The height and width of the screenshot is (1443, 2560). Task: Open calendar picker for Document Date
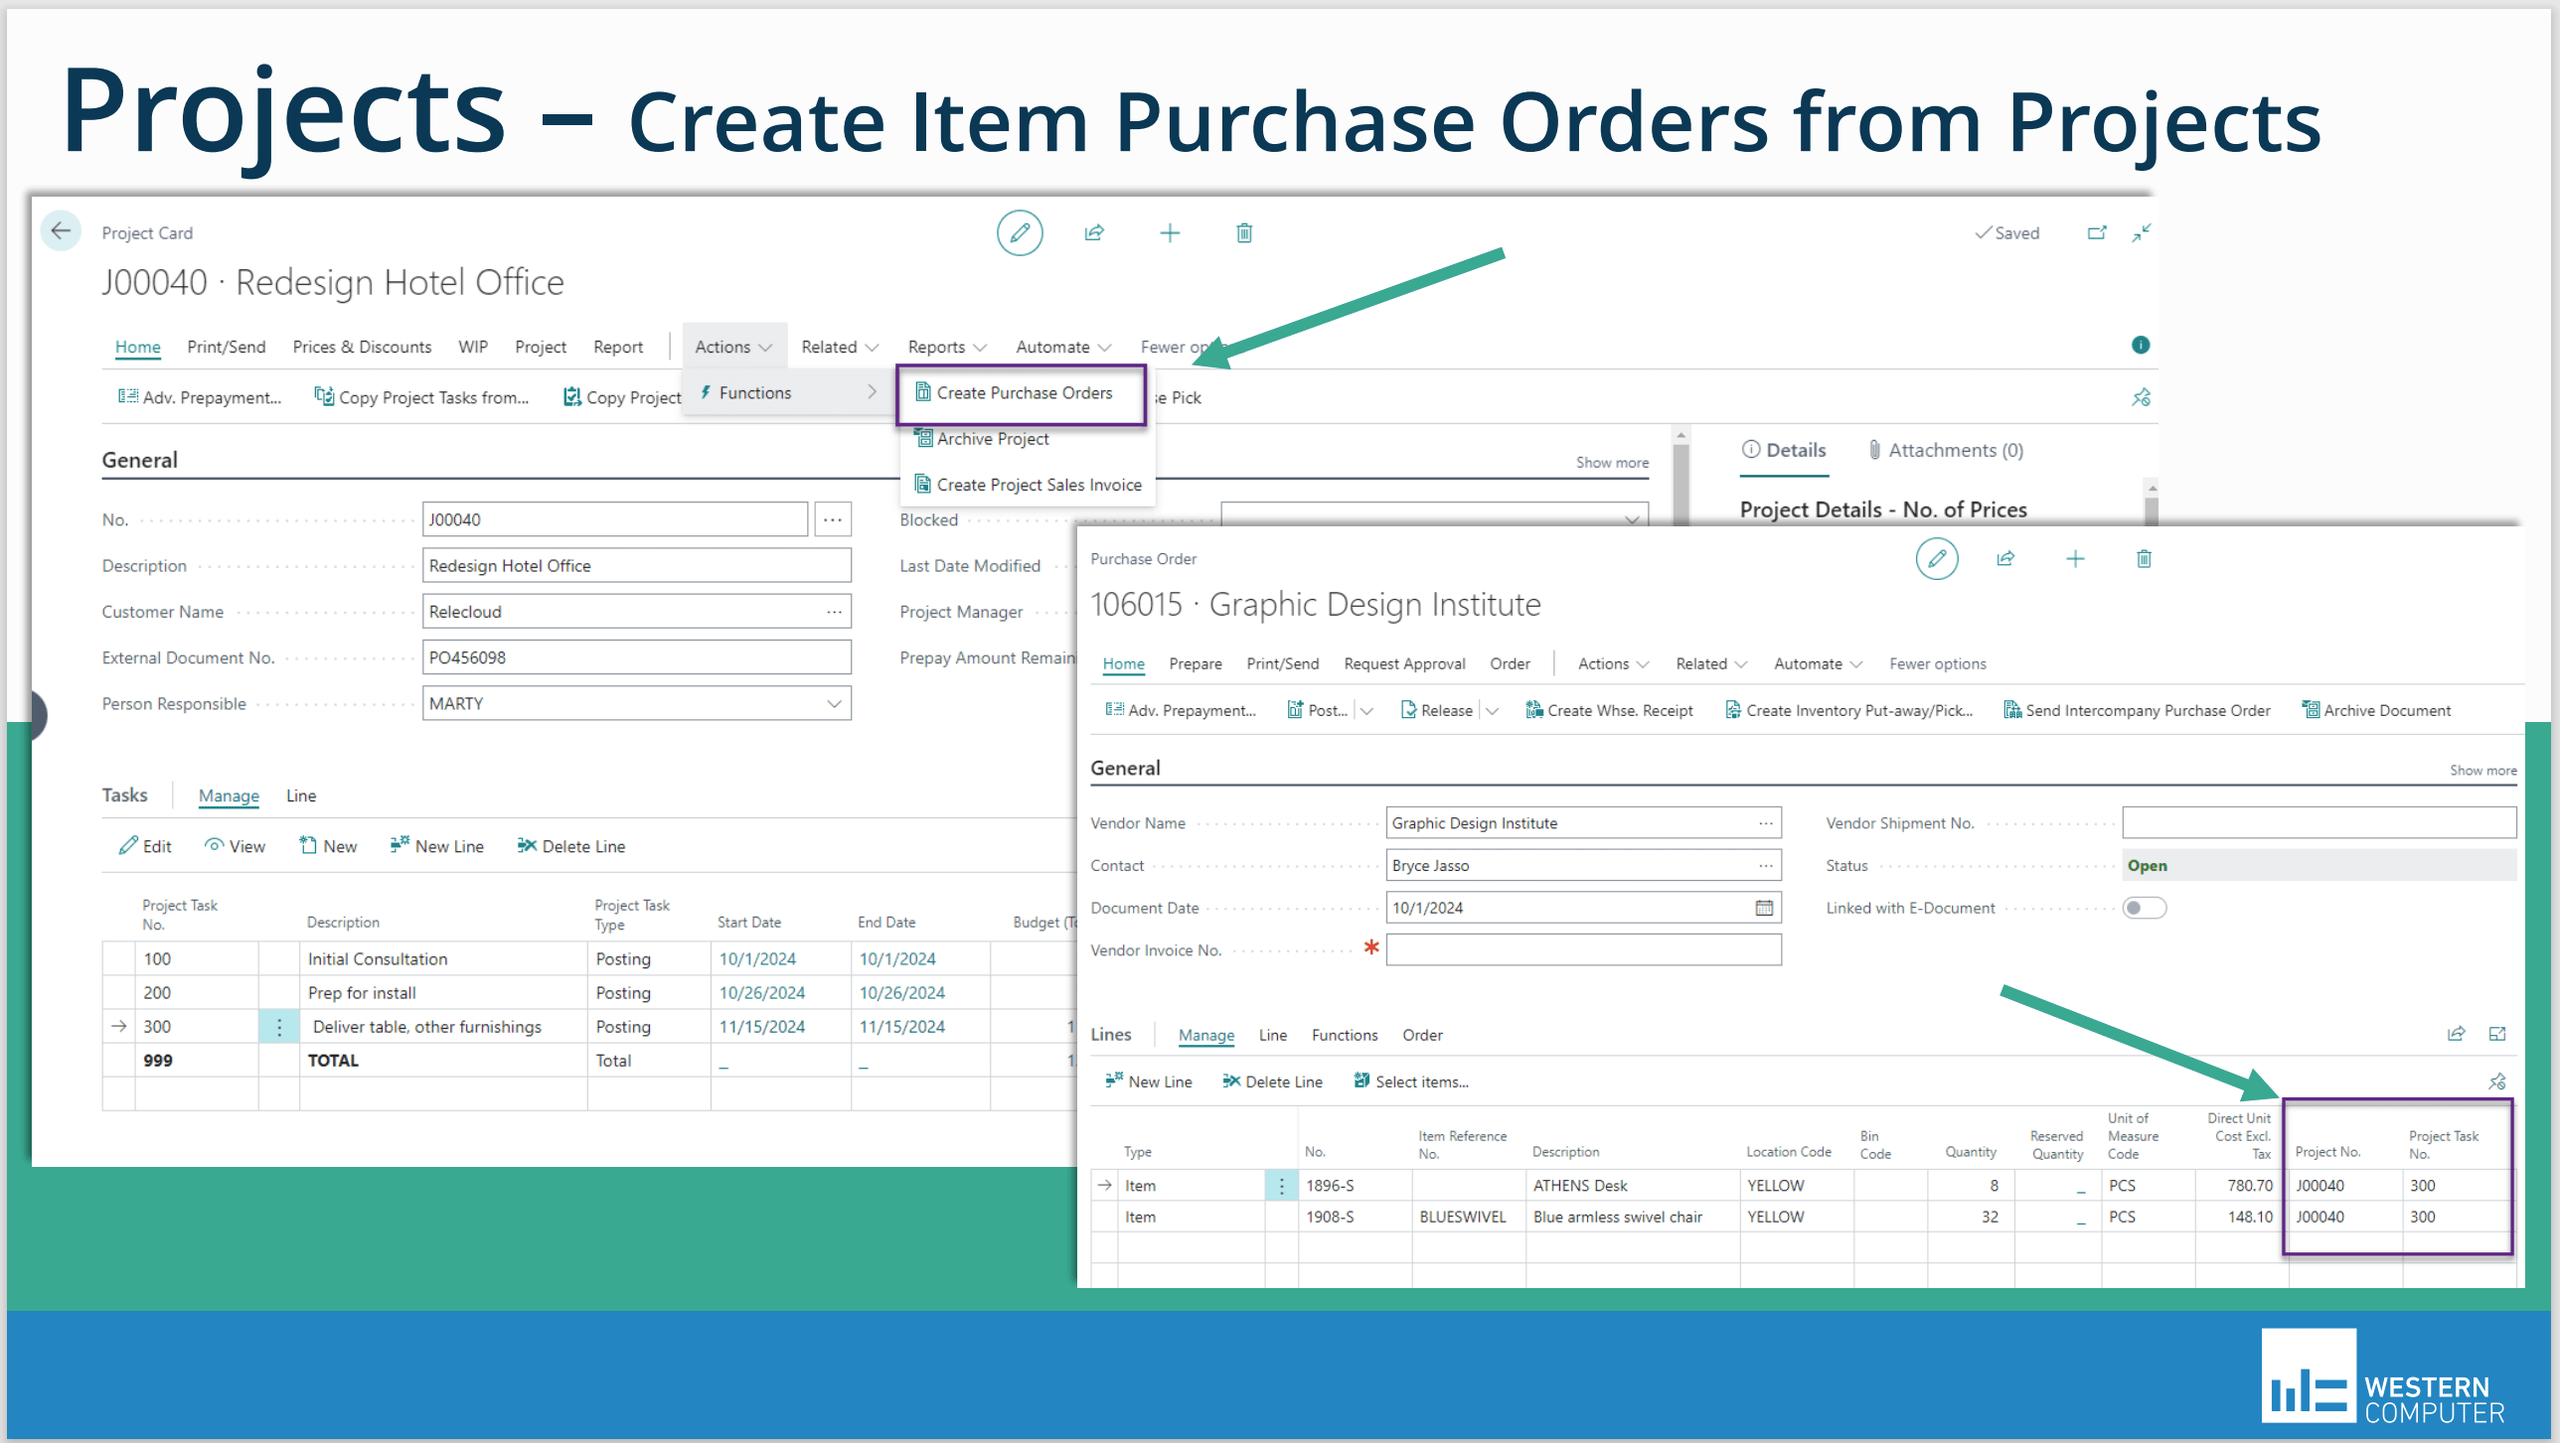pyautogui.click(x=1764, y=908)
